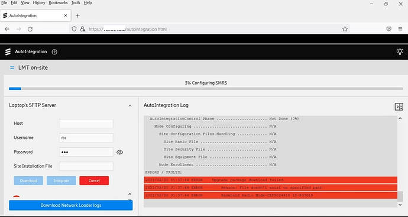
Task: Click the AutoIntegration help question mark icon
Action: click(54, 52)
